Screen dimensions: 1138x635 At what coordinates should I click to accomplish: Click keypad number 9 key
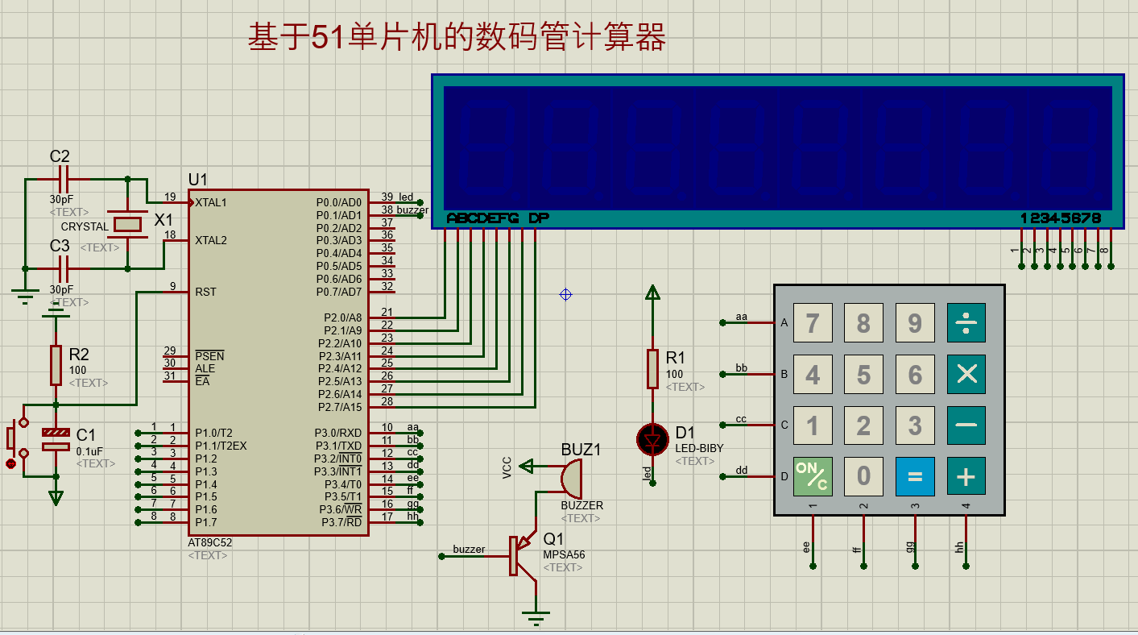point(915,323)
